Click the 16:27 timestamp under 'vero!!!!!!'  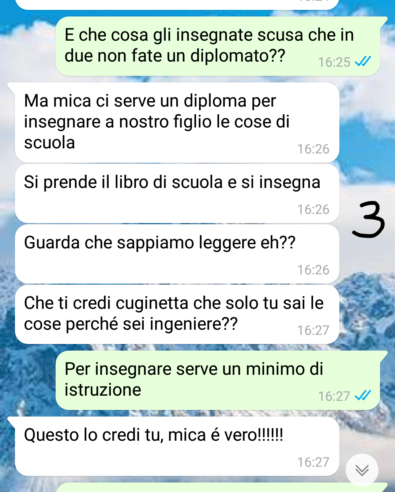[x=313, y=462]
